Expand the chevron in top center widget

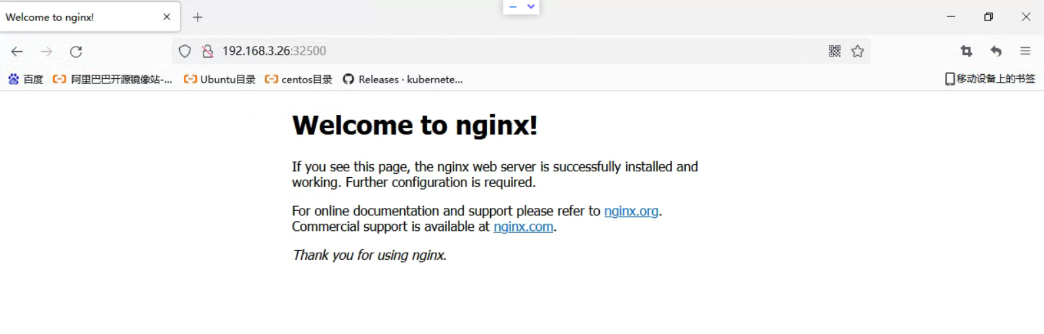[531, 7]
